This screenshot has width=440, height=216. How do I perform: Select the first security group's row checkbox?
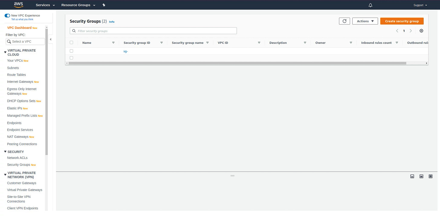(71, 51)
